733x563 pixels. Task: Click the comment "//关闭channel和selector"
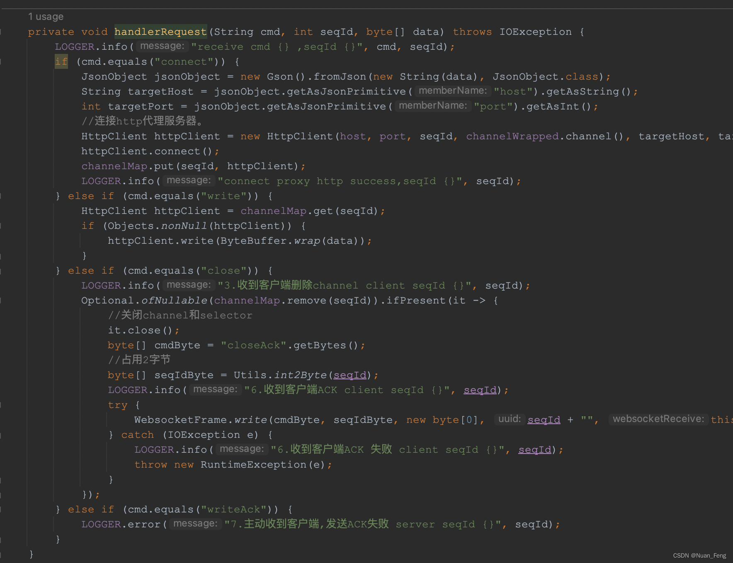pyautogui.click(x=180, y=315)
